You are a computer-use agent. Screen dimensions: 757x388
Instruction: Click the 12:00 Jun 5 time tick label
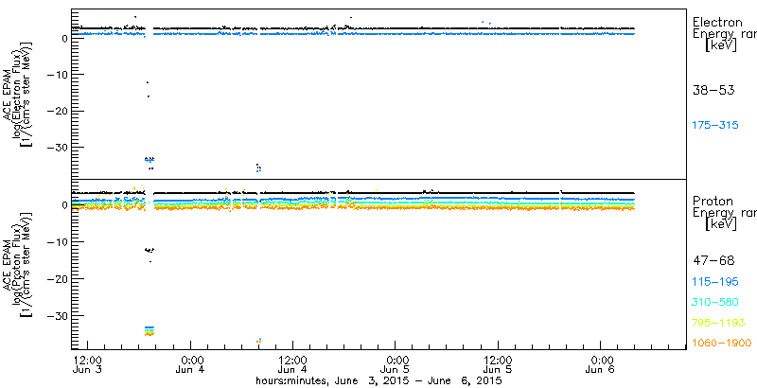(x=498, y=365)
